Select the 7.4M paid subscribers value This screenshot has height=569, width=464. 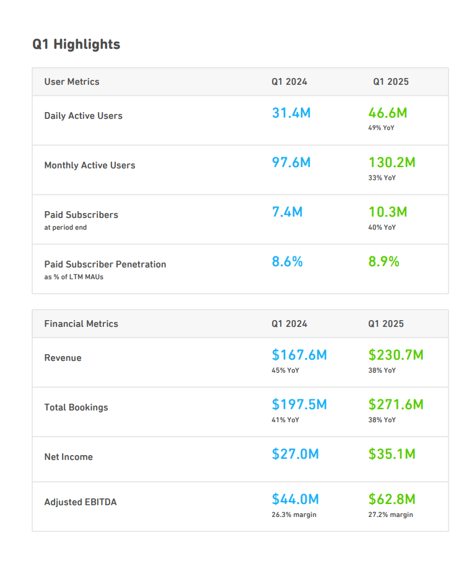(x=287, y=212)
